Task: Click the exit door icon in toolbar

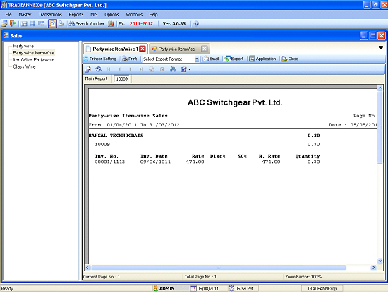Action: [13, 23]
